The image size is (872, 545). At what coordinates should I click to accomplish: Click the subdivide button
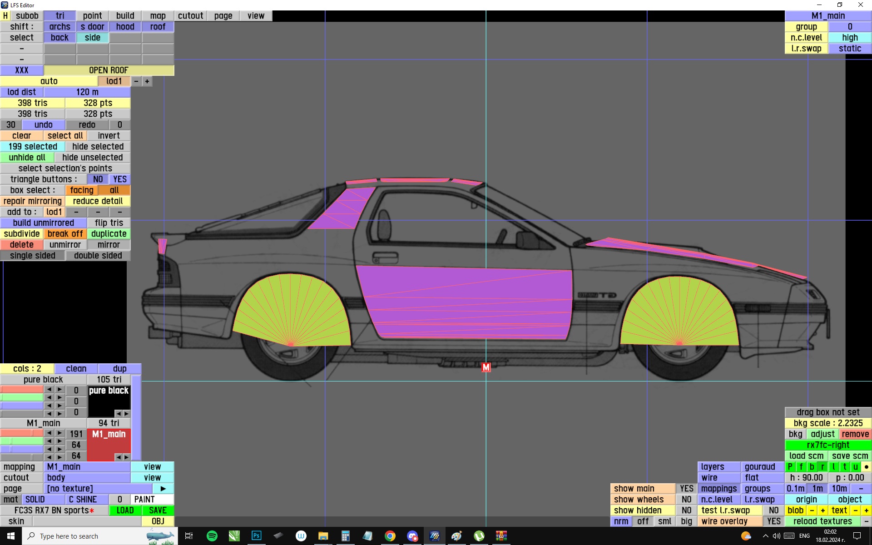(x=22, y=234)
